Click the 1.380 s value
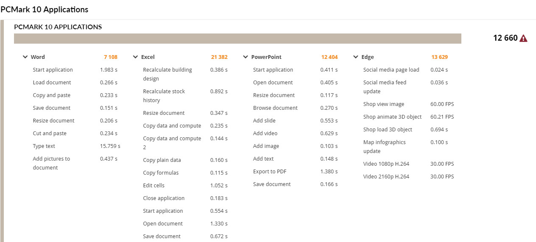Image resolution: width=536 pixels, height=242 pixels. click(329, 171)
